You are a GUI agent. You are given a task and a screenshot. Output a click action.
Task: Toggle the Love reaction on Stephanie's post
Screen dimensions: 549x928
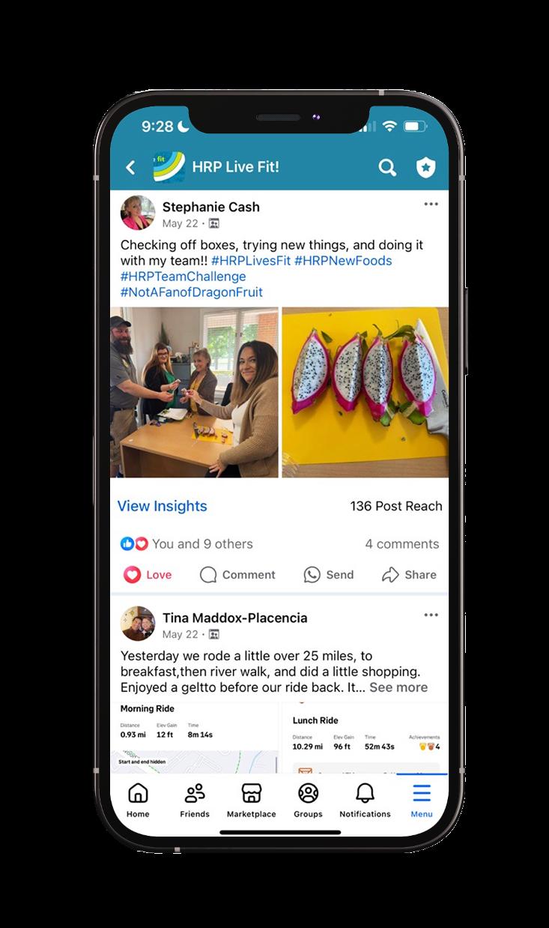pyautogui.click(x=148, y=575)
